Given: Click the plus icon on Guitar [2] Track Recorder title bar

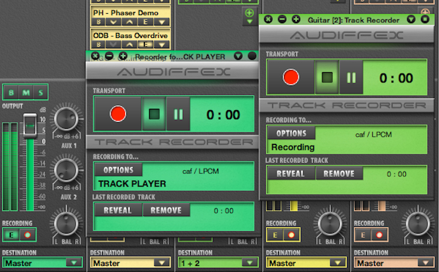Looking at the screenshot, I should (x=296, y=19).
